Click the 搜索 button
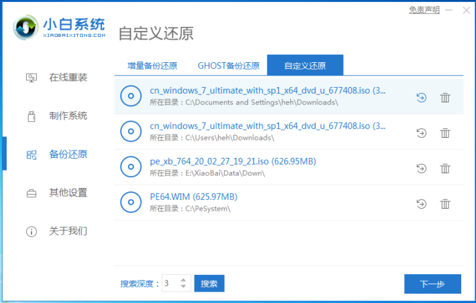Image resolution: width=476 pixels, height=303 pixels. (x=209, y=284)
